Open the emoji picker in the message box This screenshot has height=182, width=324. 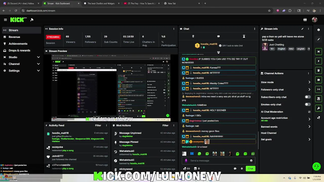[251, 161]
